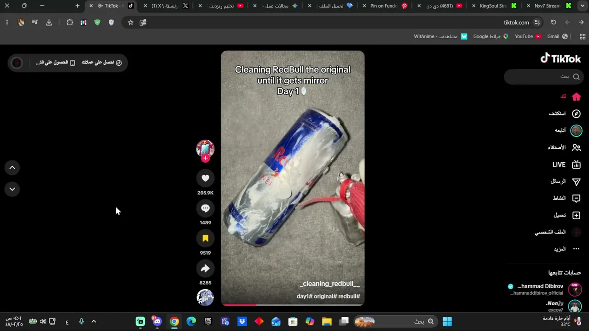Follow the creator using the red plus badge
The height and width of the screenshot is (331, 589).
click(x=205, y=158)
